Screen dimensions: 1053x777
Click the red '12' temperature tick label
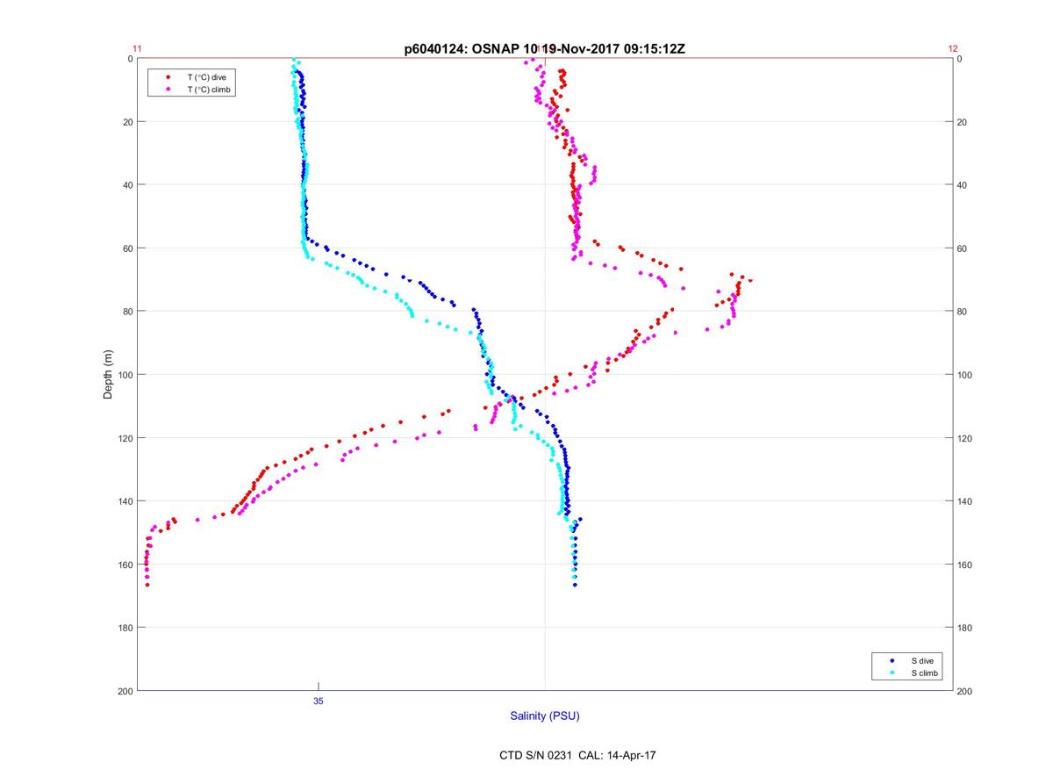click(953, 49)
